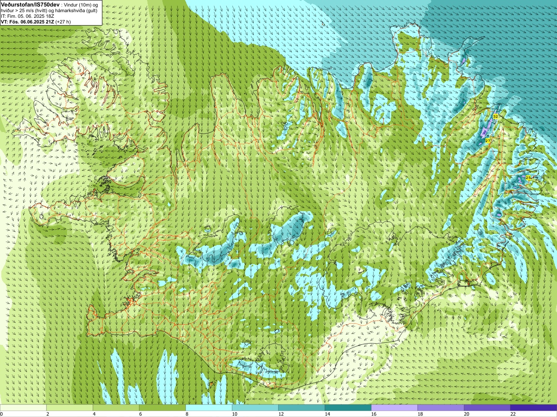This screenshot has width=557, height=417.
Task: Click the legend scale value "20"
Action: pos(466,414)
